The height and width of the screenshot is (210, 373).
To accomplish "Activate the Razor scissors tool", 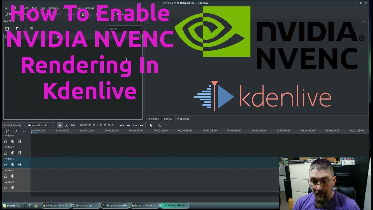I will pos(66,125).
